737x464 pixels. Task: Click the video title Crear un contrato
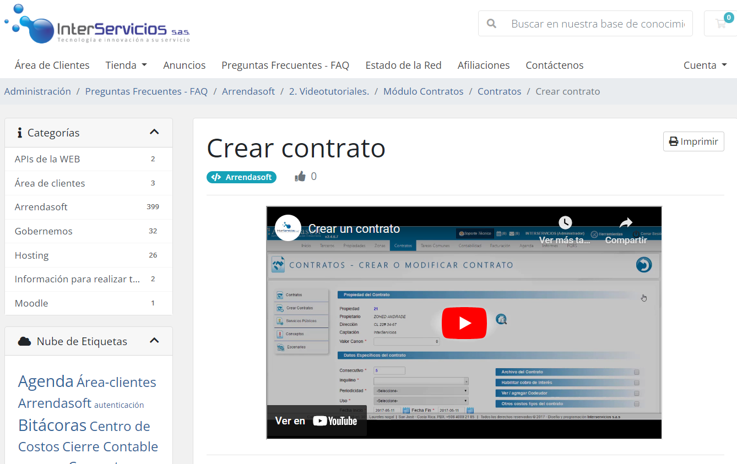pyautogui.click(x=354, y=229)
